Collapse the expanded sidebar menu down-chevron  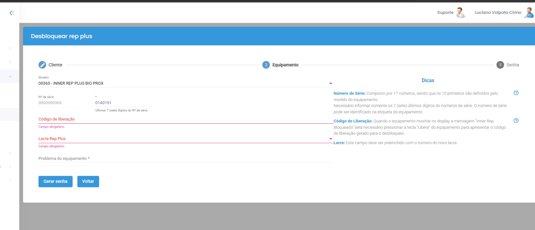coord(10,76)
